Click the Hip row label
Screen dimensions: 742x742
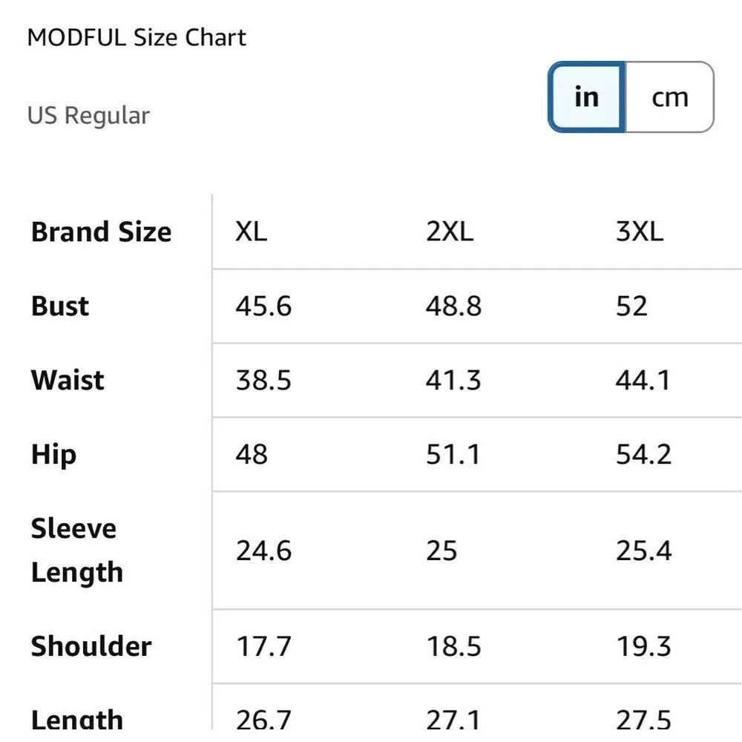tap(53, 455)
